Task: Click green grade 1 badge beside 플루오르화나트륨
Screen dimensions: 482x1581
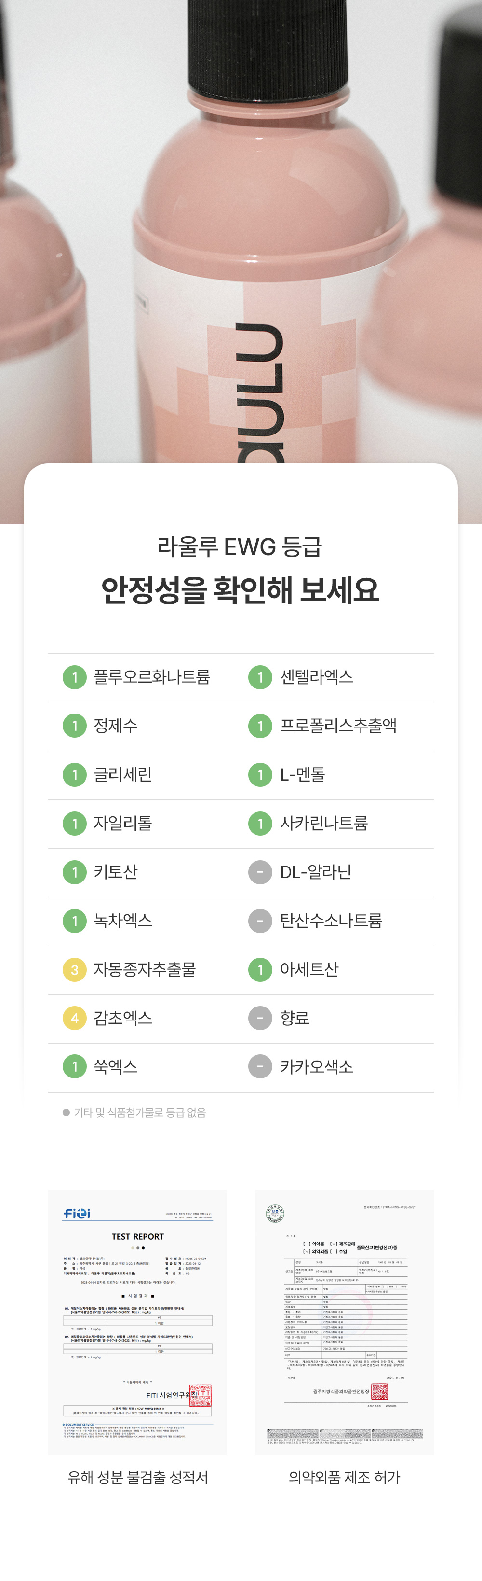Action: tap(75, 677)
